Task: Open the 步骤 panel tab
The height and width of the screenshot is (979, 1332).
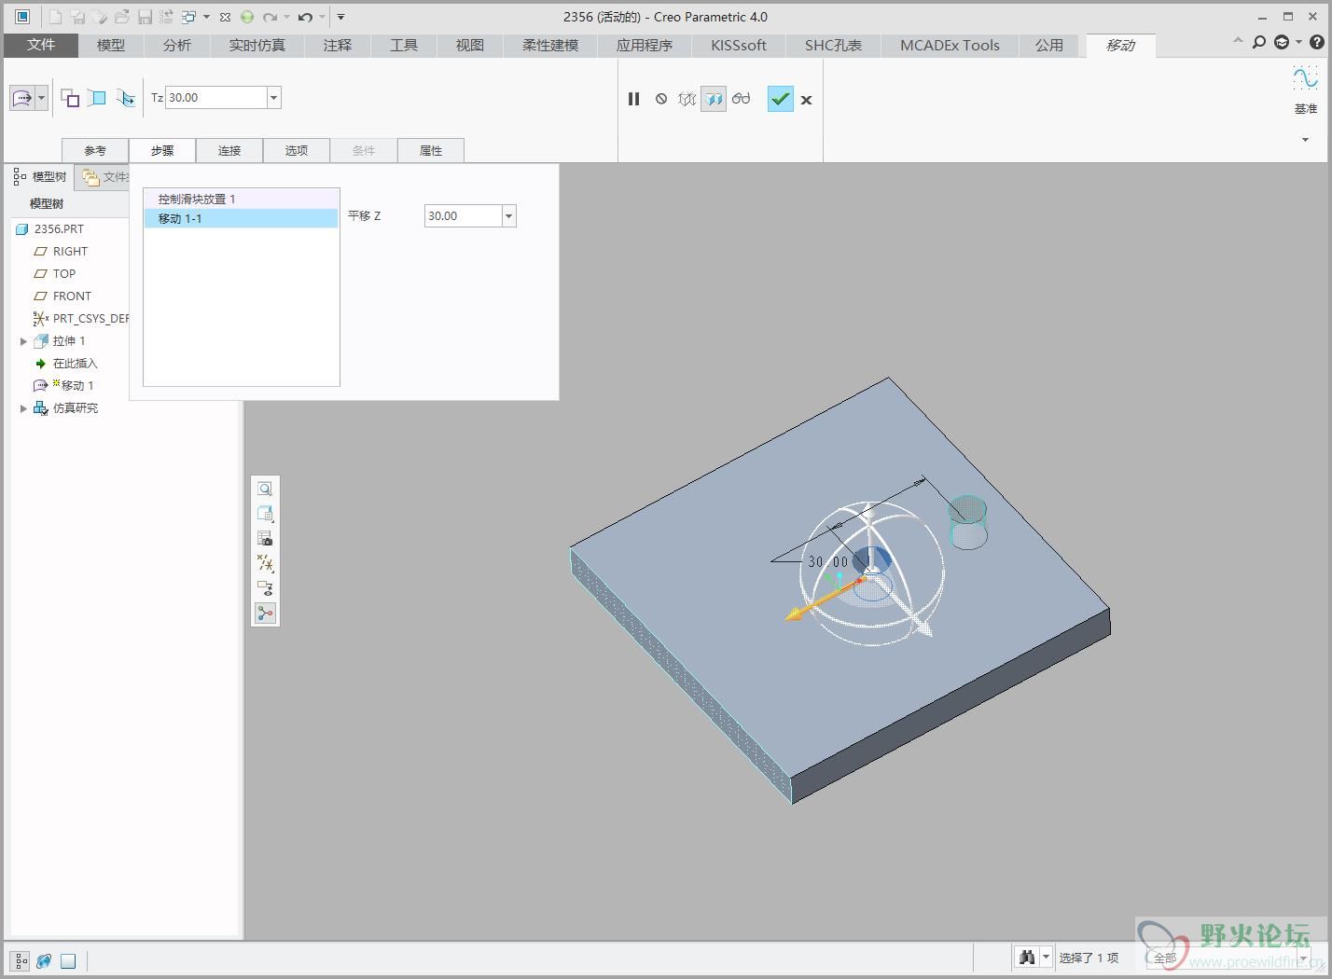Action: pyautogui.click(x=162, y=150)
